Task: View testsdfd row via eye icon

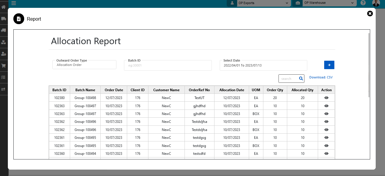Action: coord(326,154)
